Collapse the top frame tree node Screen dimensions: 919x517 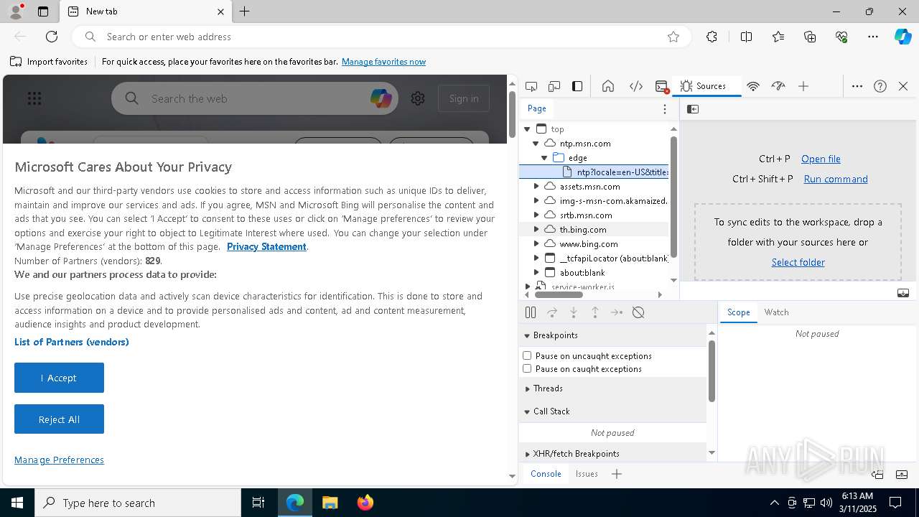(x=527, y=129)
